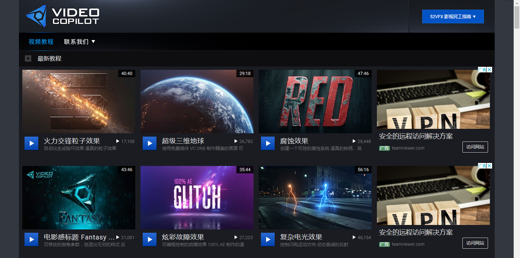The width and height of the screenshot is (520, 258).
Task: Click the 29:18 duration badge
Action: [x=245, y=74]
